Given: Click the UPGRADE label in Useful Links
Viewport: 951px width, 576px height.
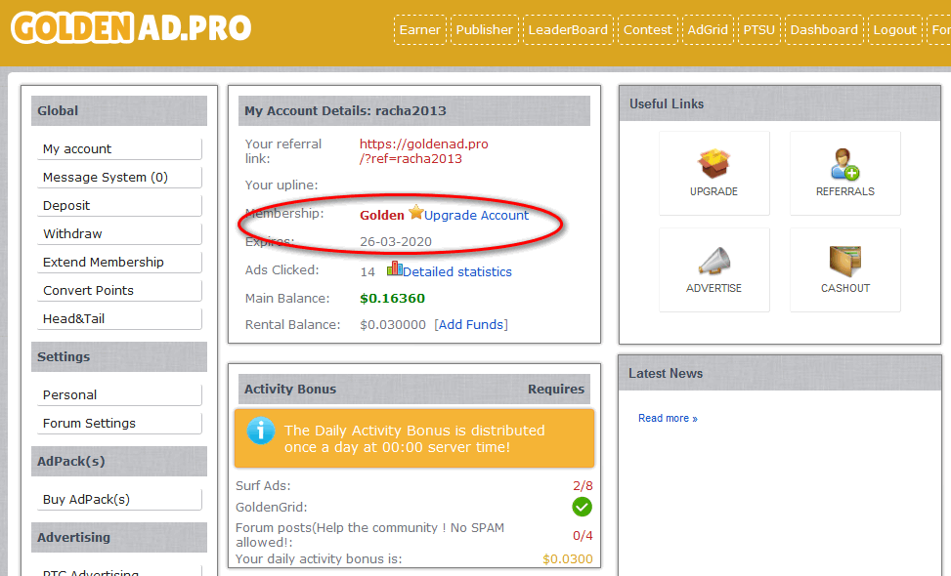Looking at the screenshot, I should [x=713, y=191].
